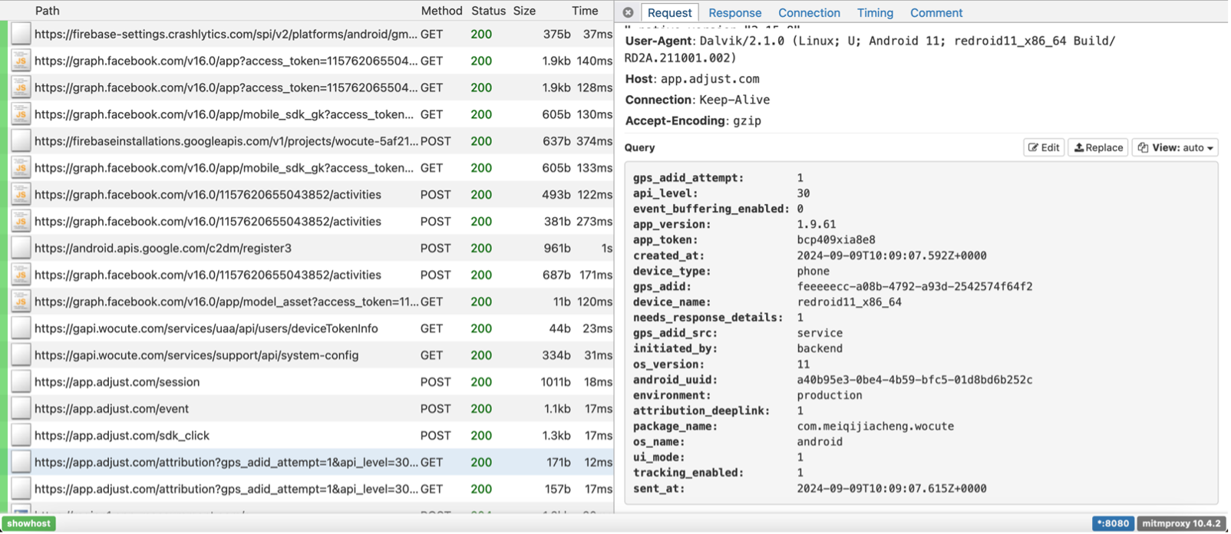Sort flows by the Size column header
The width and height of the screenshot is (1231, 534).
pyautogui.click(x=524, y=11)
